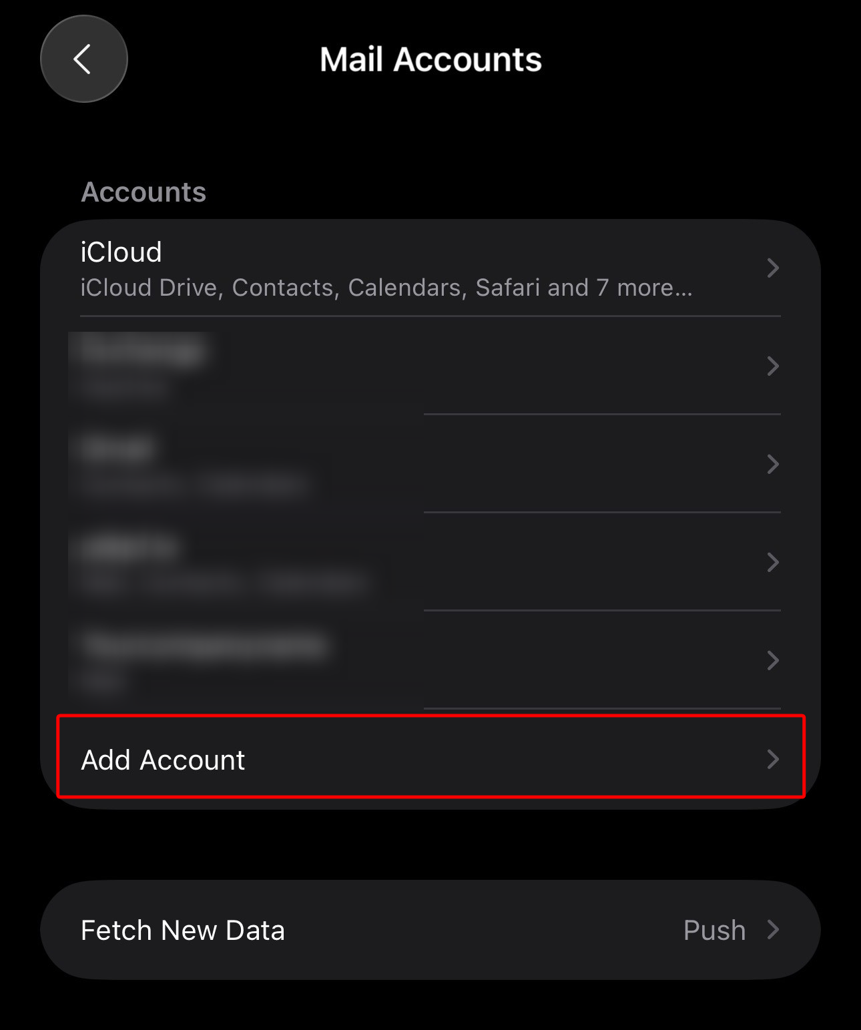This screenshot has width=861, height=1030.
Task: Tap the back arrow button
Action: point(83,59)
